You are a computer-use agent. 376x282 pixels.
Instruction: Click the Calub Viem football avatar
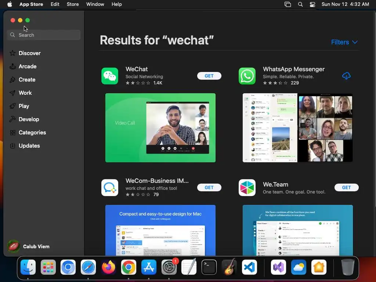pyautogui.click(x=14, y=246)
